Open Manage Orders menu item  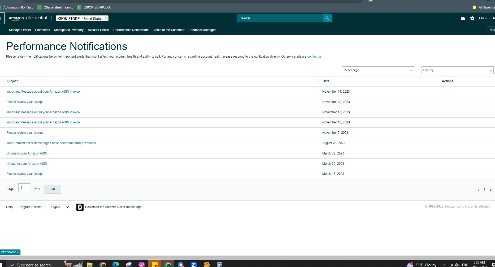coord(20,30)
